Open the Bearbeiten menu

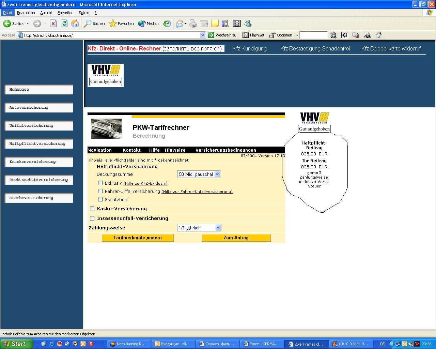click(26, 13)
